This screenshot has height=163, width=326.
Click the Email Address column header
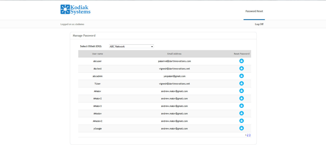click(x=174, y=54)
